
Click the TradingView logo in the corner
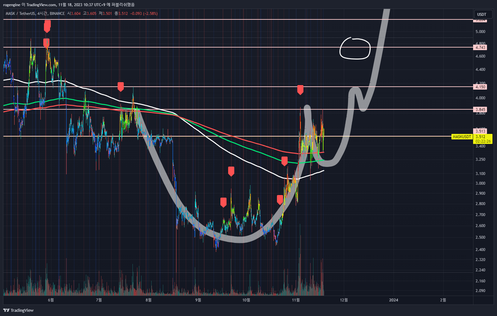pyautogui.click(x=18, y=310)
